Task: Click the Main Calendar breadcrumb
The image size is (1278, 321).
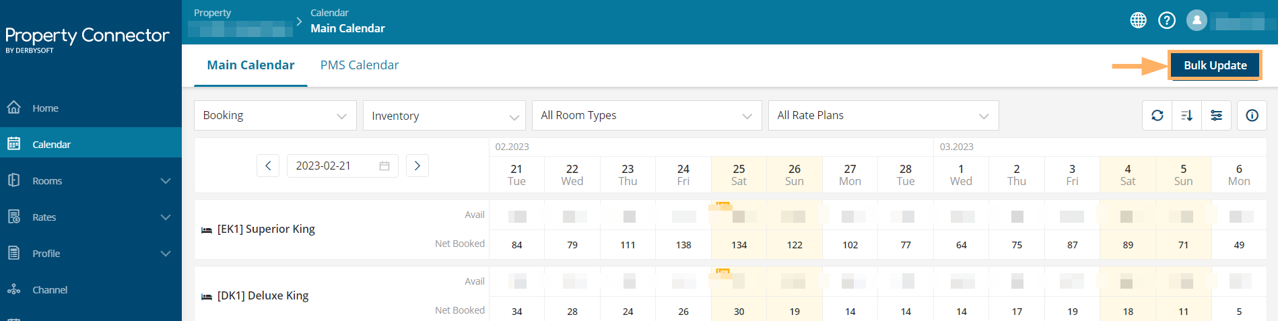Action: 347,28
